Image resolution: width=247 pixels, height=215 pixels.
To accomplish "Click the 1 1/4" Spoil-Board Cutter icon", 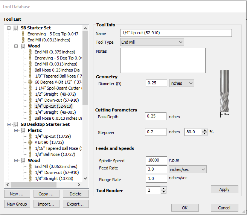I will tap(30, 88).
